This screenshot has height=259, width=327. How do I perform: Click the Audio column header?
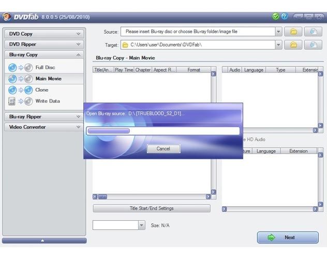point(235,70)
